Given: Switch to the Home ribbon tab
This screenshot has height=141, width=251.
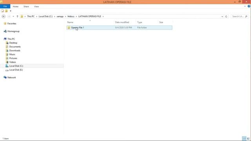Looking at the screenshot, I should (x=16, y=7).
